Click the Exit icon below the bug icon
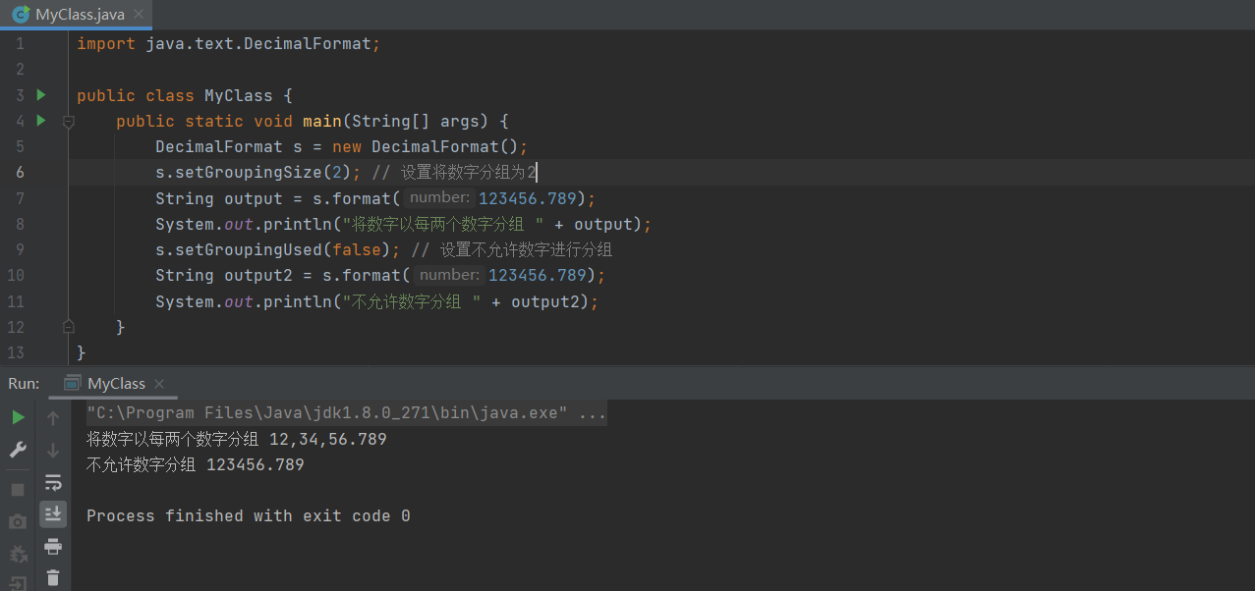Image resolution: width=1255 pixels, height=591 pixels. [18, 583]
